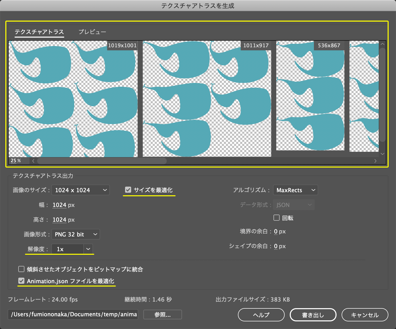Click the vertical scrollbar thumb

point(383,95)
